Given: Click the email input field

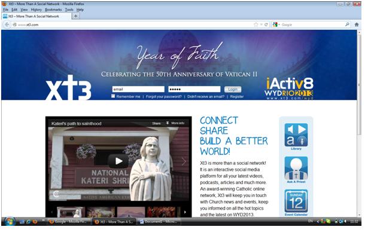Looking at the screenshot, I should tap(138, 89).
